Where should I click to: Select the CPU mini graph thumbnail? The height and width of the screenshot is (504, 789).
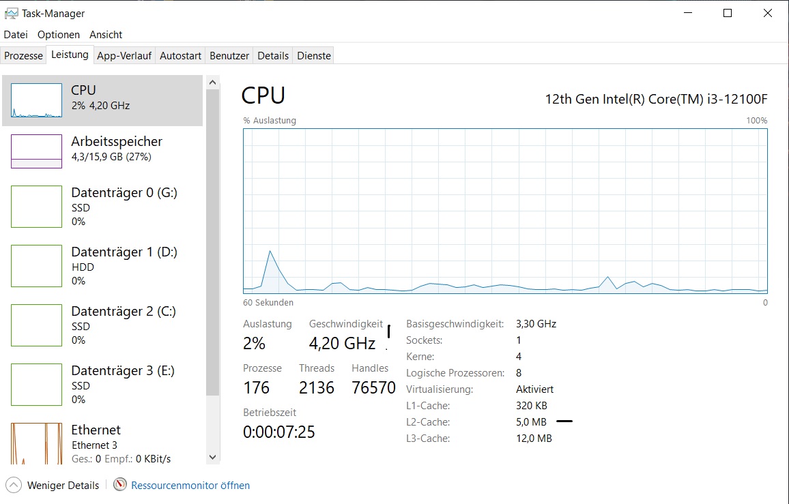[36, 100]
